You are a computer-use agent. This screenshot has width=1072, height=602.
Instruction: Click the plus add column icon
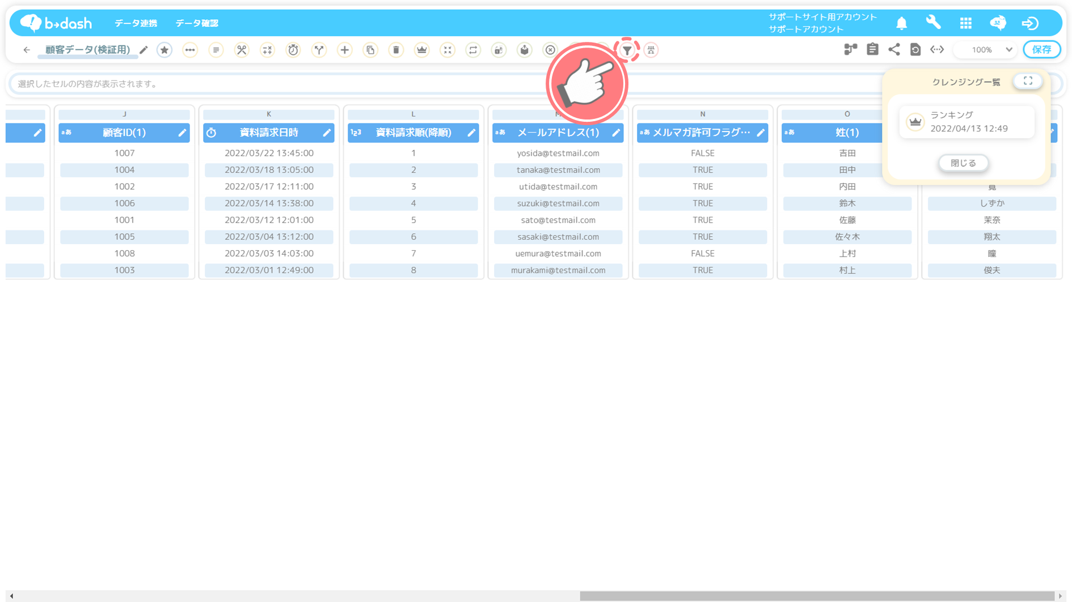point(344,50)
